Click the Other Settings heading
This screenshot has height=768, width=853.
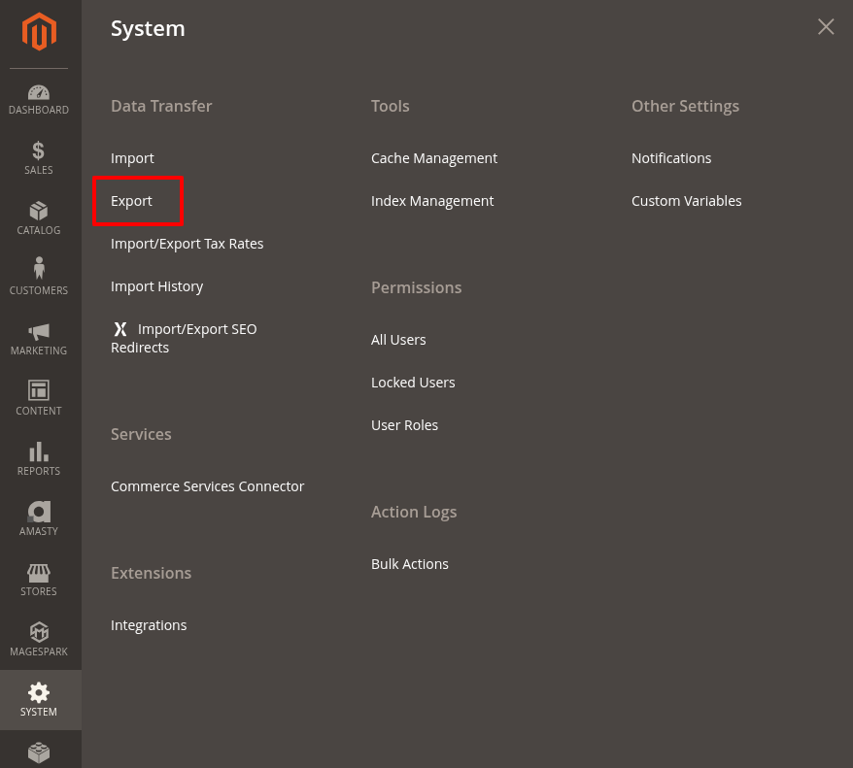(x=685, y=107)
